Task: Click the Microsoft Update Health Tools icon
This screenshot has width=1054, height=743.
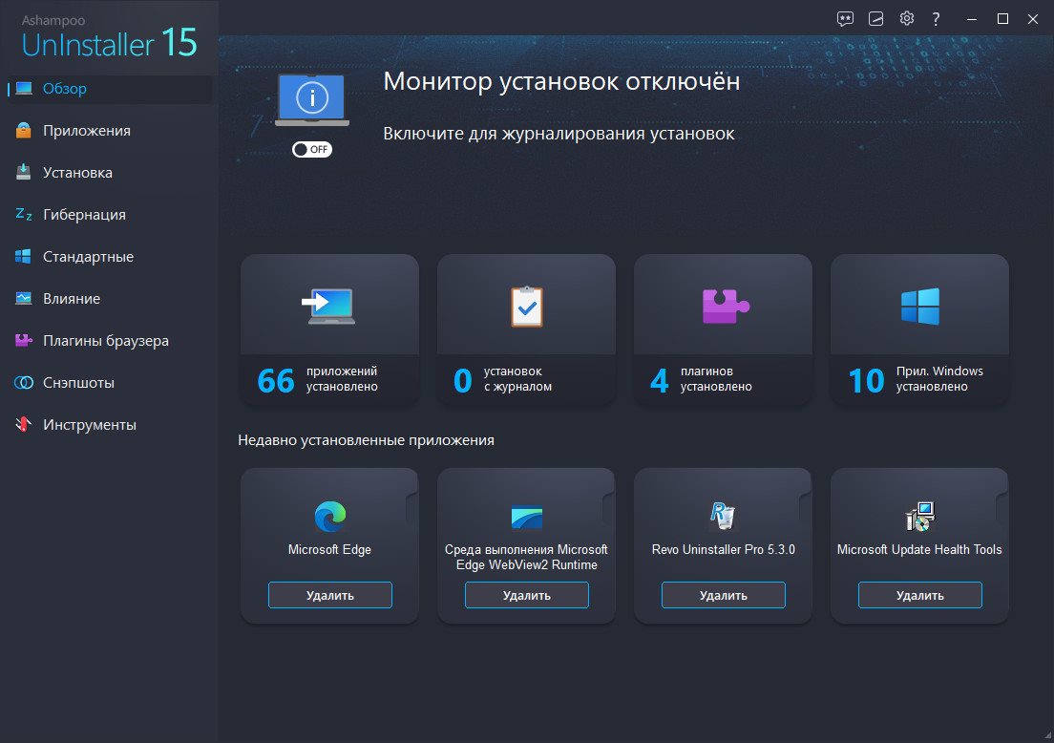Action: pos(919,517)
